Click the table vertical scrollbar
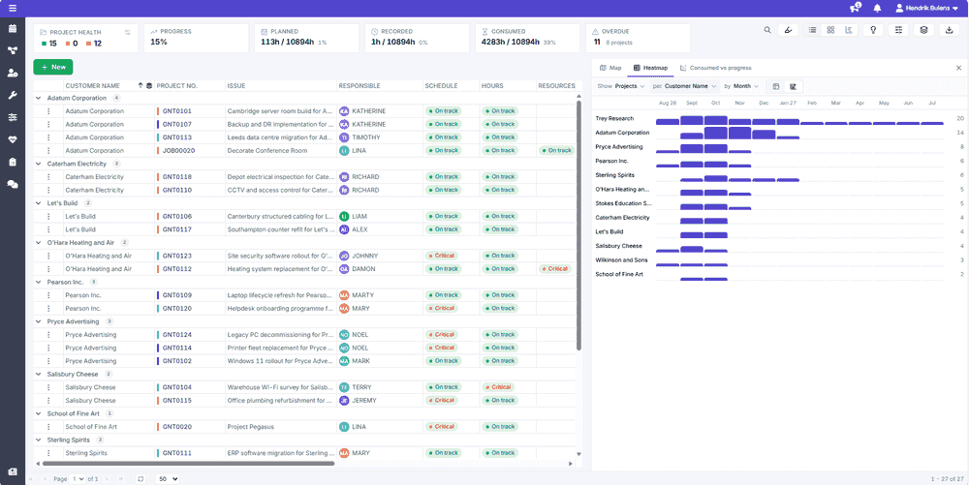This screenshot has width=969, height=485. [x=578, y=226]
